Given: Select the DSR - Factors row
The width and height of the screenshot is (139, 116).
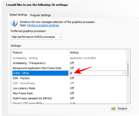Looking at the screenshot, I should (69, 78).
